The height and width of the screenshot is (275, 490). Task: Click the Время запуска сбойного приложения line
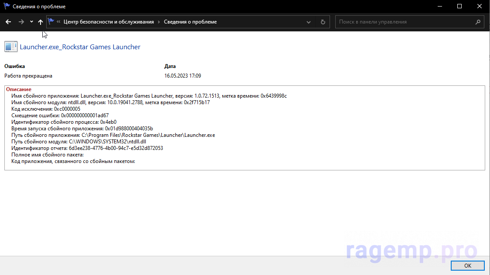tap(82, 129)
